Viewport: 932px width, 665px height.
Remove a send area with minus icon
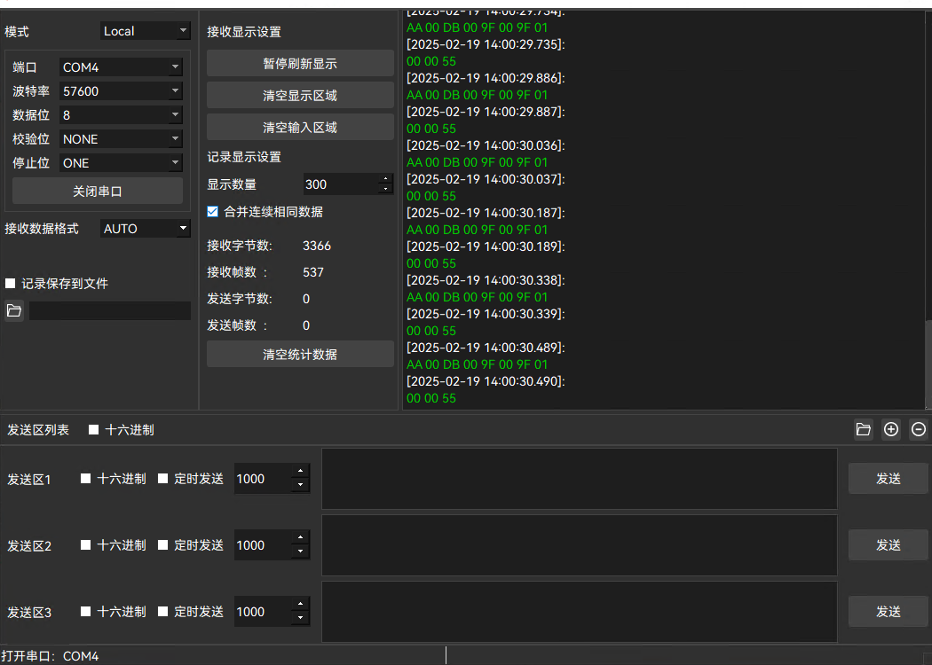click(x=919, y=430)
